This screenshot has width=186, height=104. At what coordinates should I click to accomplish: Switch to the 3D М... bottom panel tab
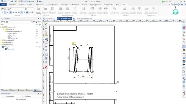coord(37,90)
